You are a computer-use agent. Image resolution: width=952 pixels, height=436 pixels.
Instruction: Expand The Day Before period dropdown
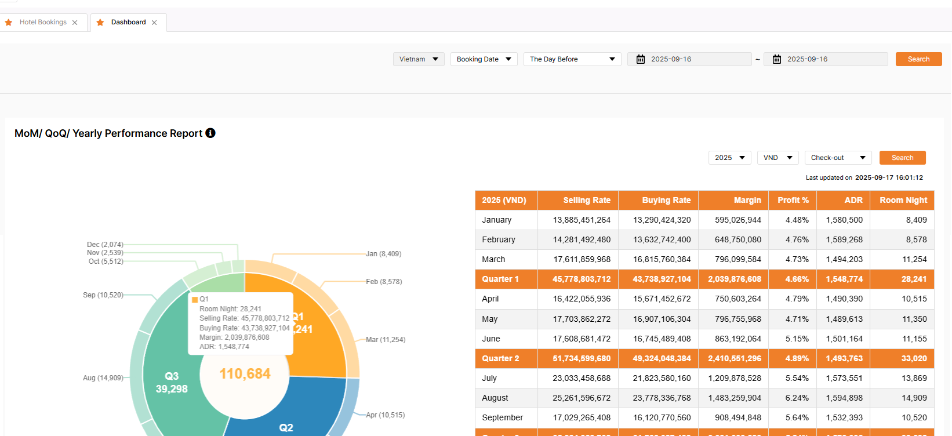click(572, 59)
